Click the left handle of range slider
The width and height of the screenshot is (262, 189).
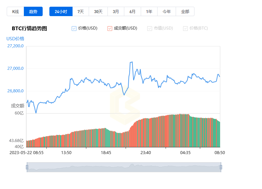(x=27, y=167)
